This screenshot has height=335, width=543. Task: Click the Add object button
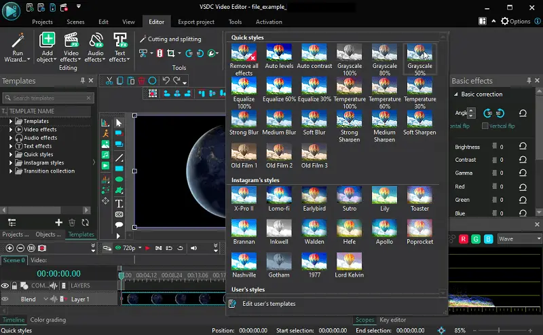(47, 48)
